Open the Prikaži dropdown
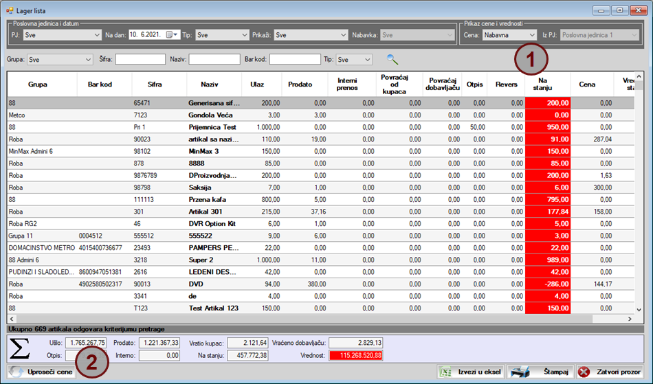 pos(311,35)
